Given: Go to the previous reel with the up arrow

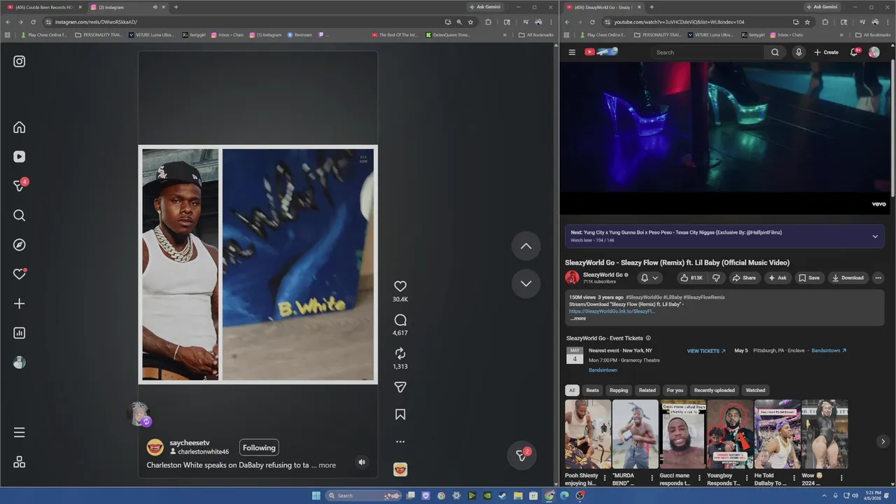Looking at the screenshot, I should click(x=526, y=246).
